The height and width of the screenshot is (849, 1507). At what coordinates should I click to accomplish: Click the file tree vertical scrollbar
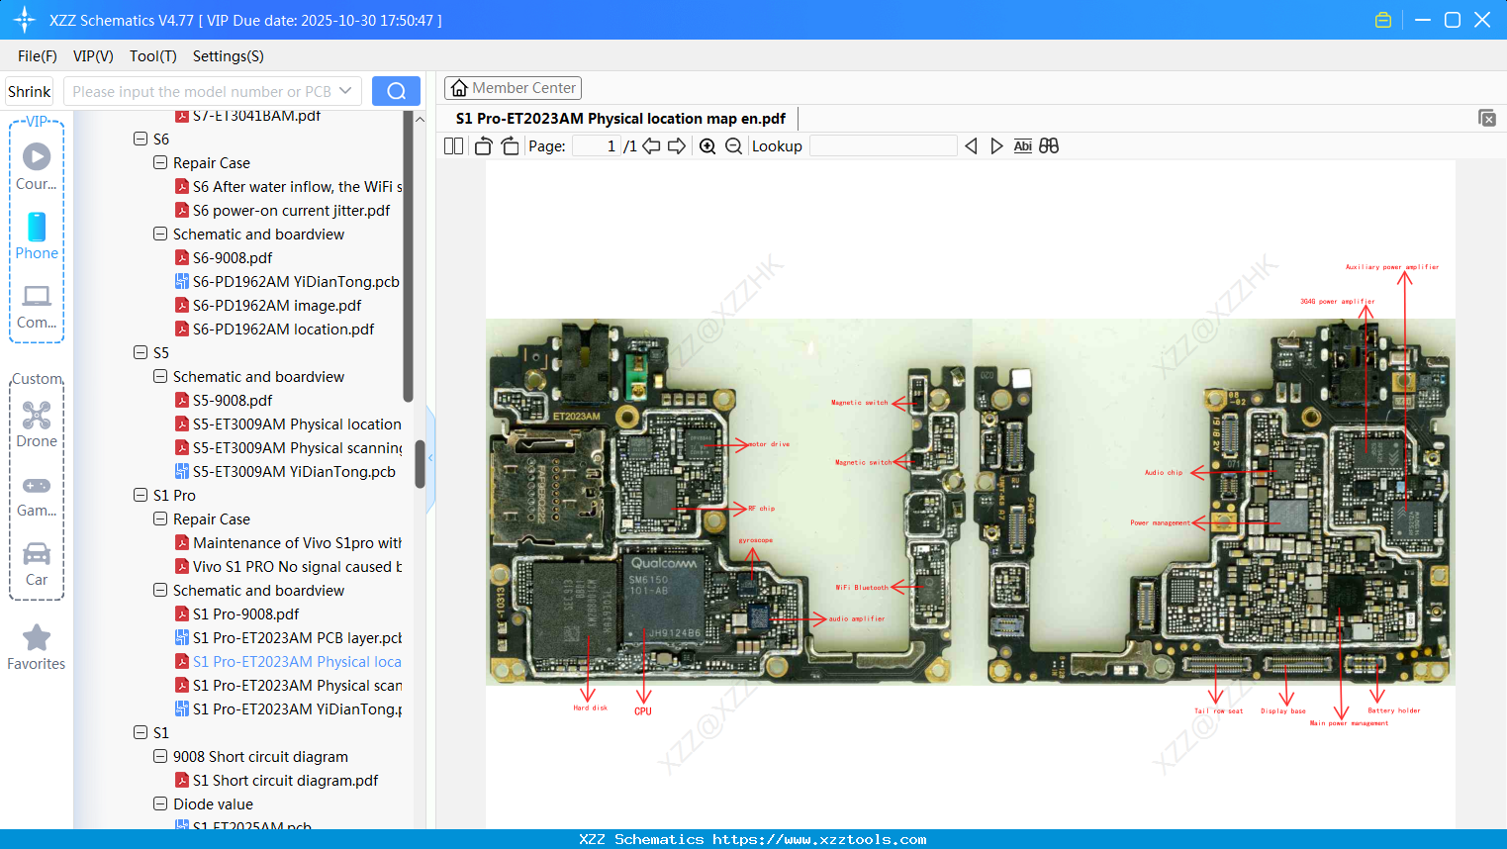click(420, 464)
